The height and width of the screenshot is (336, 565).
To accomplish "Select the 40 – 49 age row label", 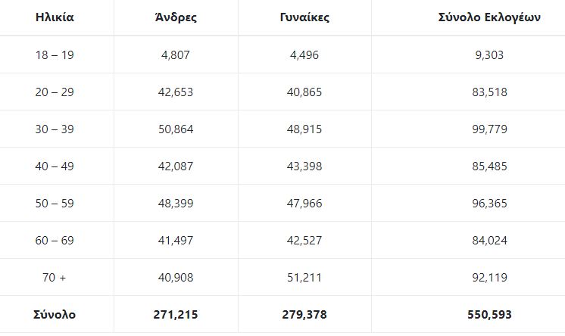I will coord(55,166).
